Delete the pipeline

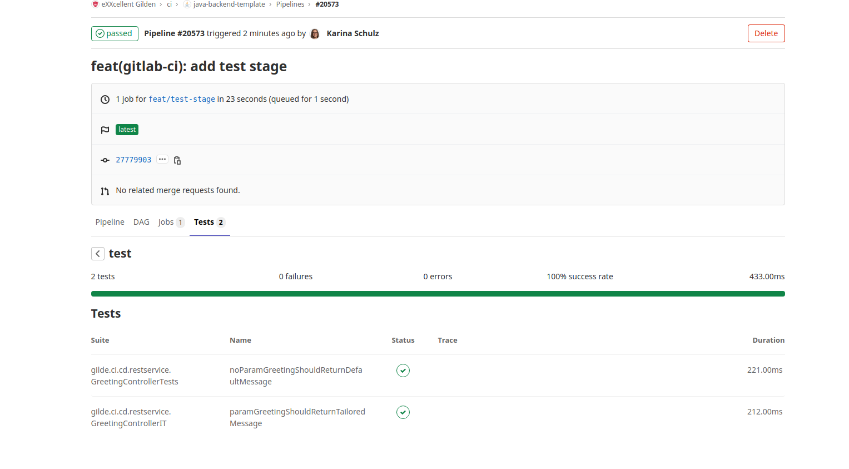point(766,33)
